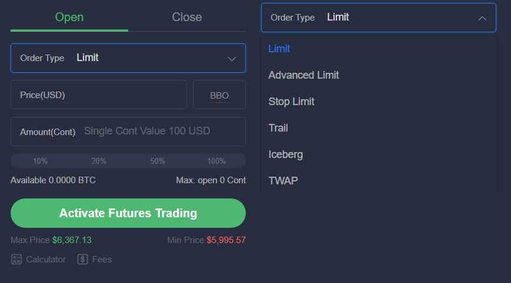
Task: Set amount slider to 50%
Action: click(158, 161)
